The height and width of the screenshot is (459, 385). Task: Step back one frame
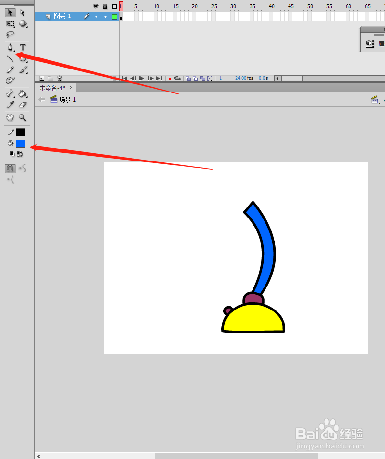click(x=133, y=78)
